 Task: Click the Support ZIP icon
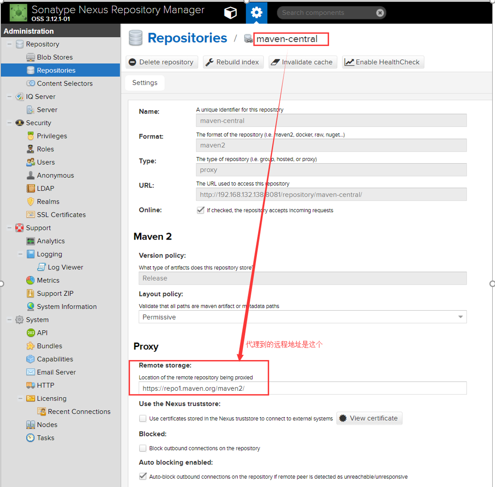31,294
